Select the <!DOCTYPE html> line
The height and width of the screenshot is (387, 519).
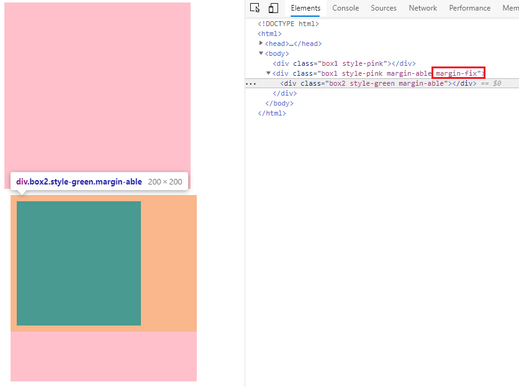tap(288, 24)
